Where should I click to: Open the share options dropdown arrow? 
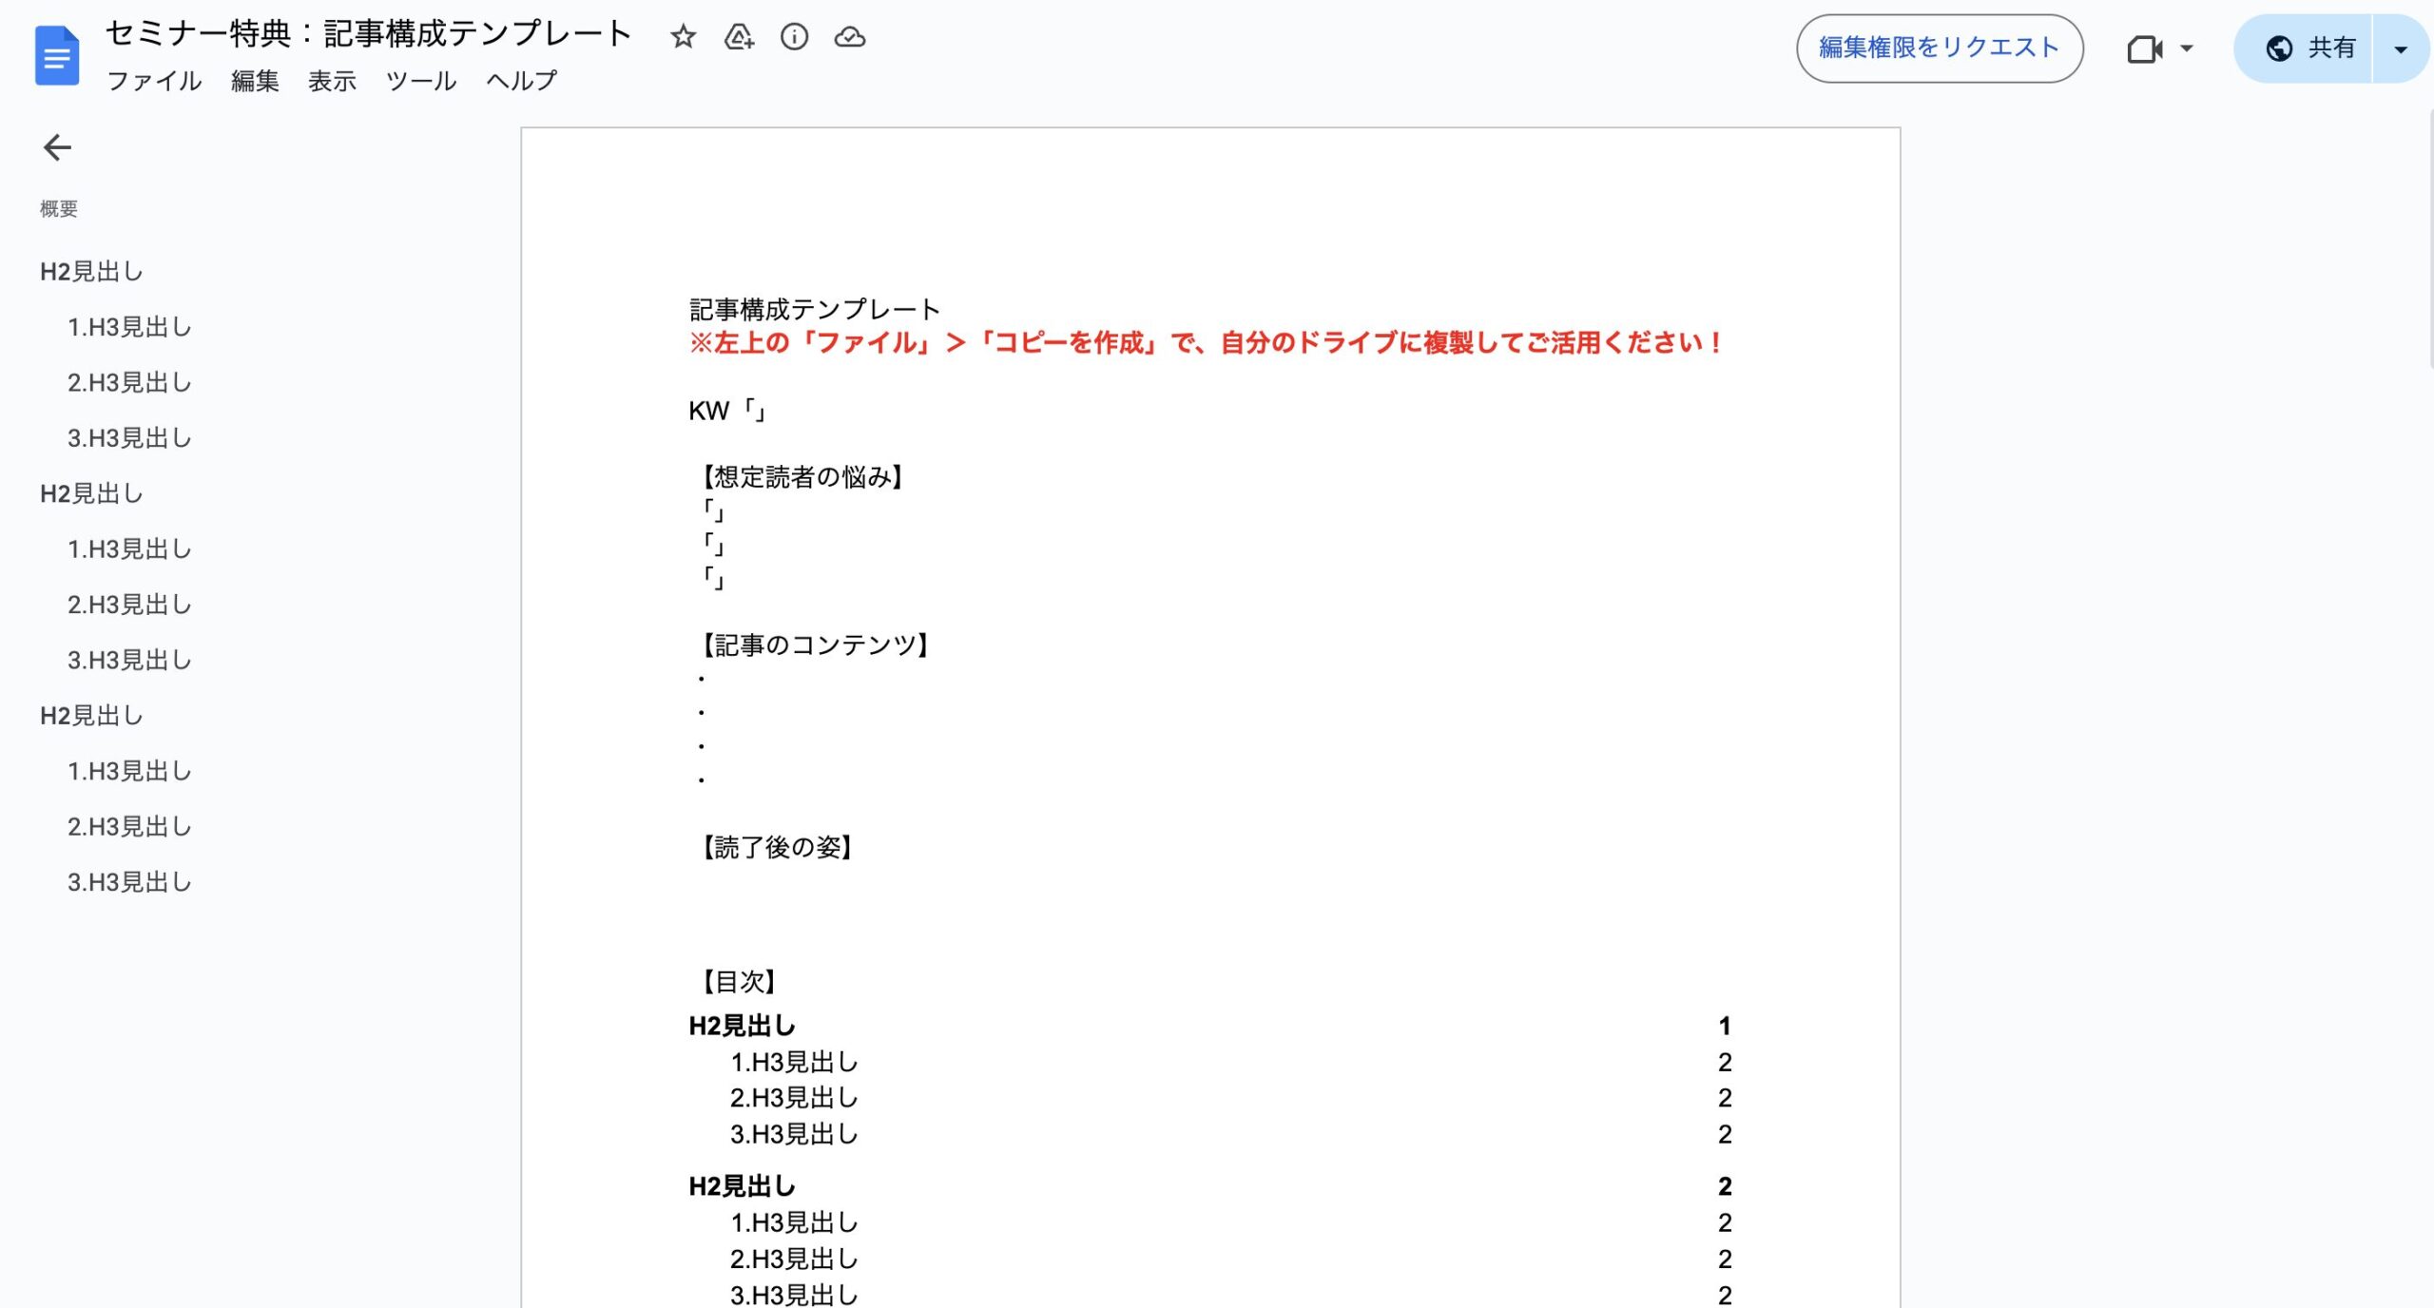2400,48
